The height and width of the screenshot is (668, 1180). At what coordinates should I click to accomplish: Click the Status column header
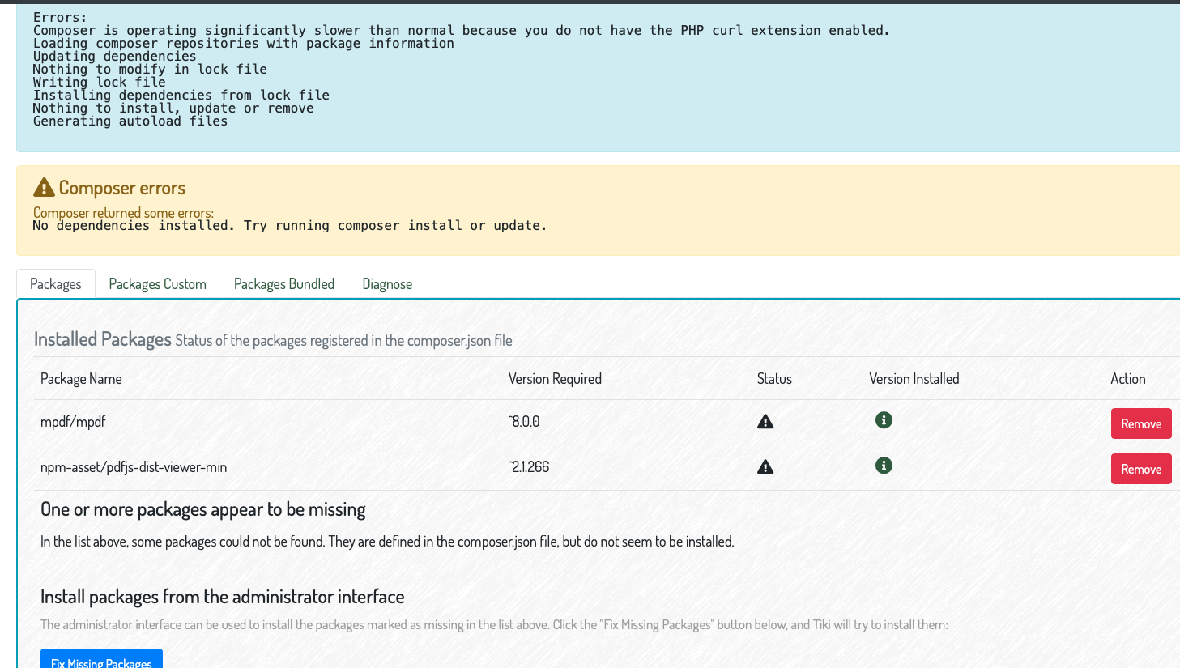click(x=774, y=379)
